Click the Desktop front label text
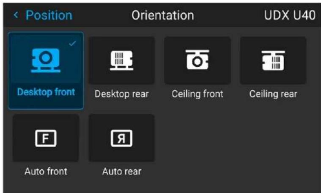This screenshot has width=321, height=193. pos(46,92)
